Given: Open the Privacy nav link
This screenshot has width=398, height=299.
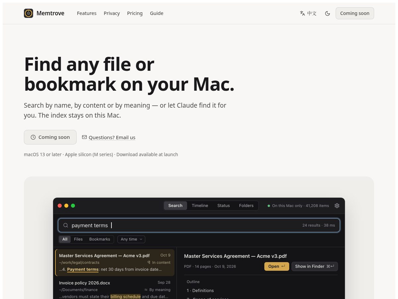Looking at the screenshot, I should pos(112,13).
